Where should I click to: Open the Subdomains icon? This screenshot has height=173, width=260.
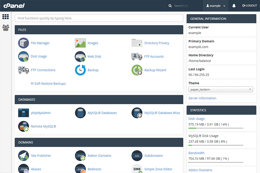(137, 156)
